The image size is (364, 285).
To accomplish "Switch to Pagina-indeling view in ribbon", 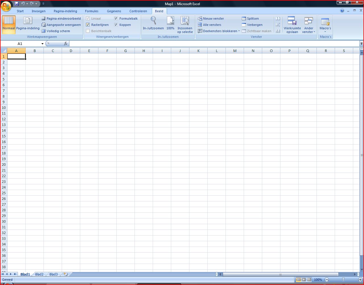I will (28, 25).
